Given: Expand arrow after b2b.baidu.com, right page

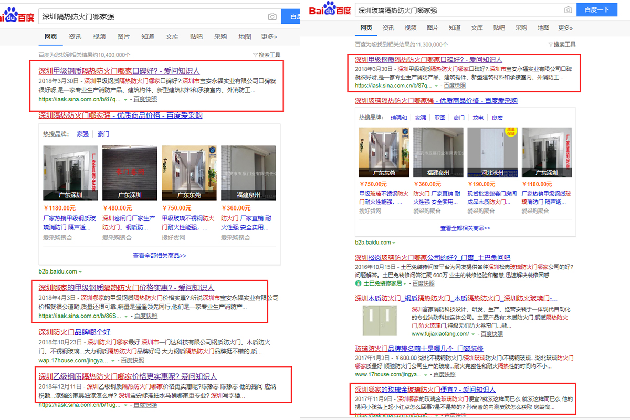Looking at the screenshot, I should pyautogui.click(x=394, y=243).
